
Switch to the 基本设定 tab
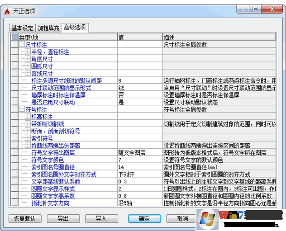click(x=23, y=28)
